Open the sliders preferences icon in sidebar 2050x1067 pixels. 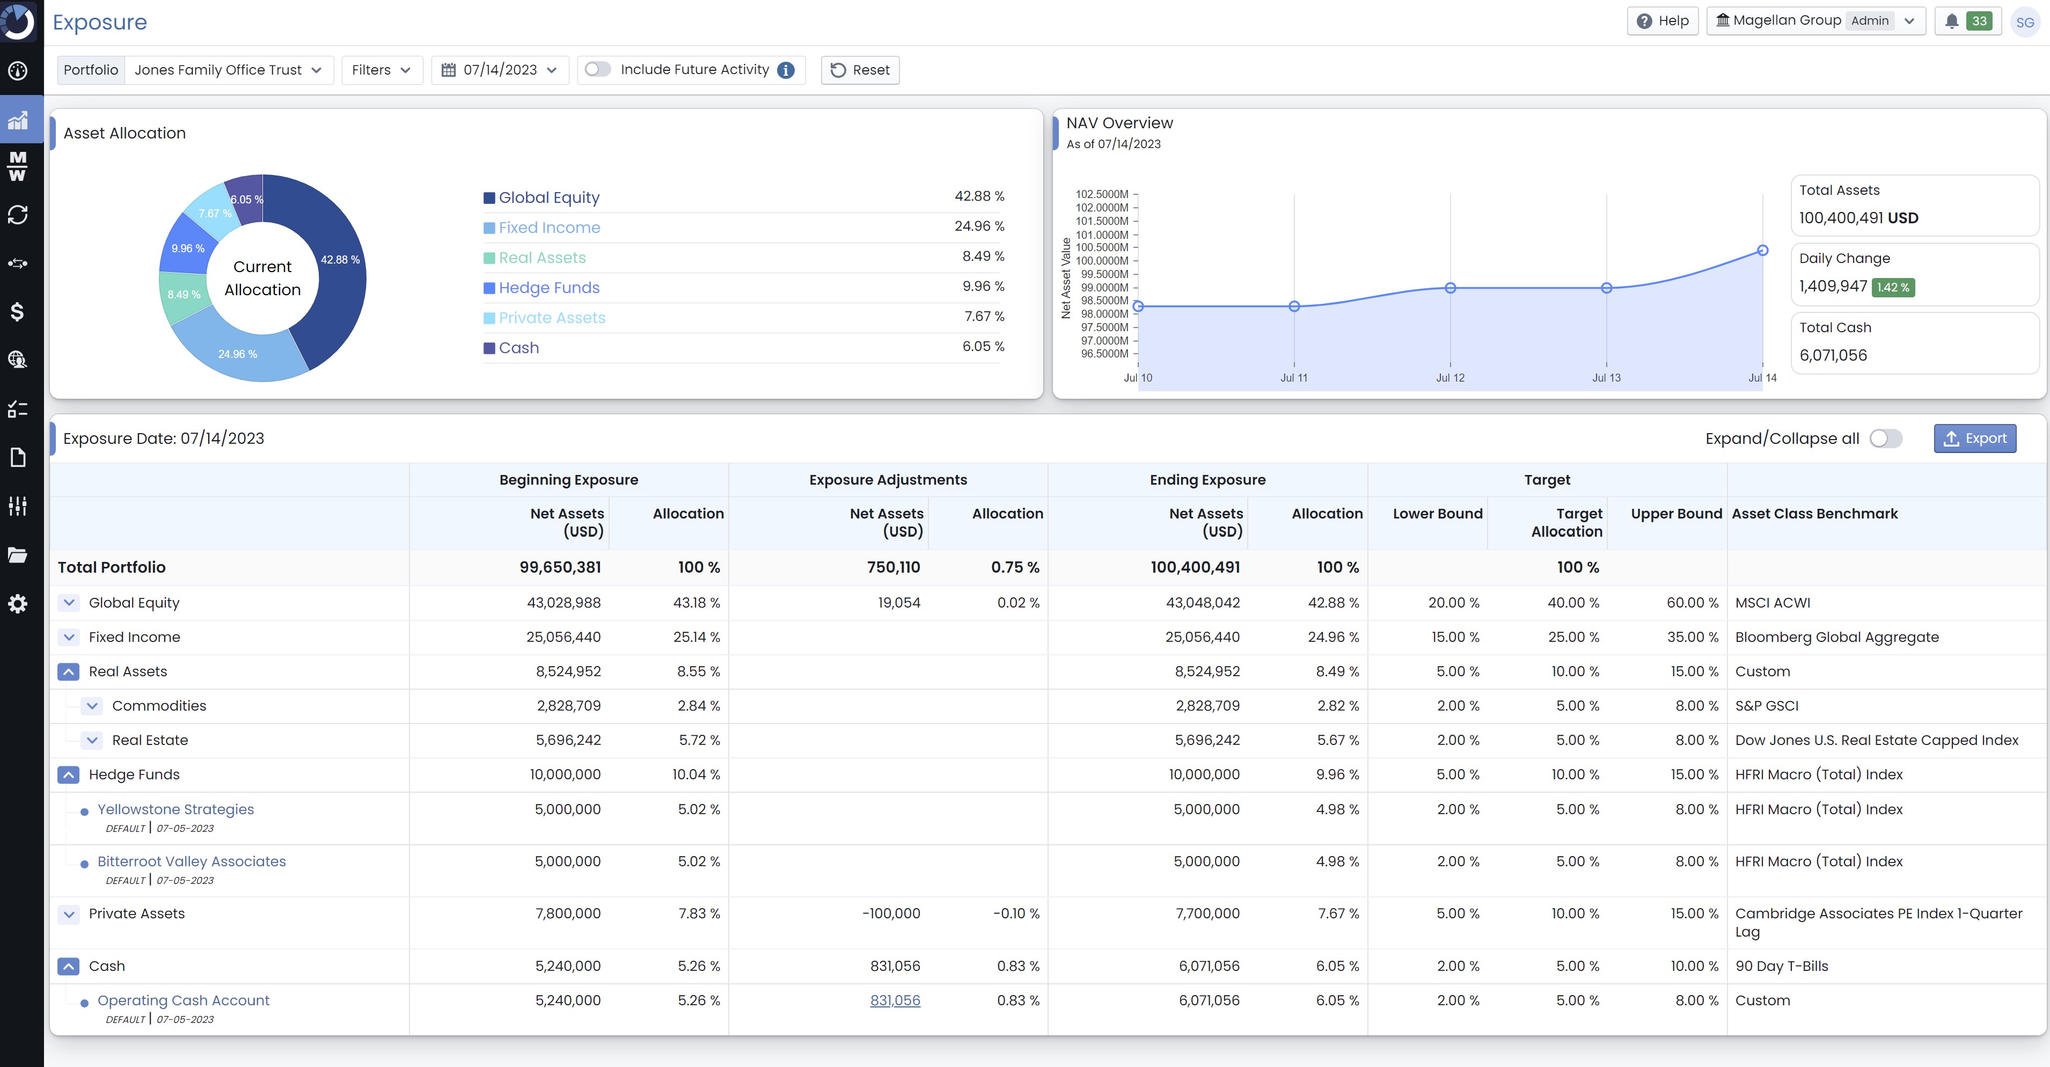pyautogui.click(x=18, y=505)
